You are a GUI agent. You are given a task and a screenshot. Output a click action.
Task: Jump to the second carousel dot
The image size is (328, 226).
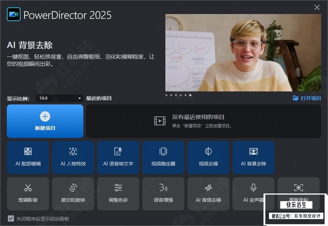point(171,95)
